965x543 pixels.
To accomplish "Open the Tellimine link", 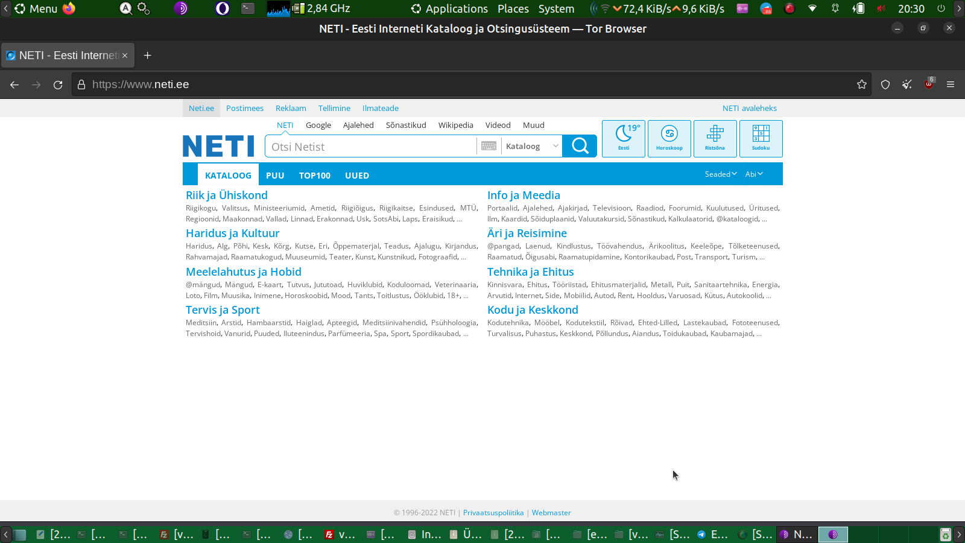I will pyautogui.click(x=334, y=109).
